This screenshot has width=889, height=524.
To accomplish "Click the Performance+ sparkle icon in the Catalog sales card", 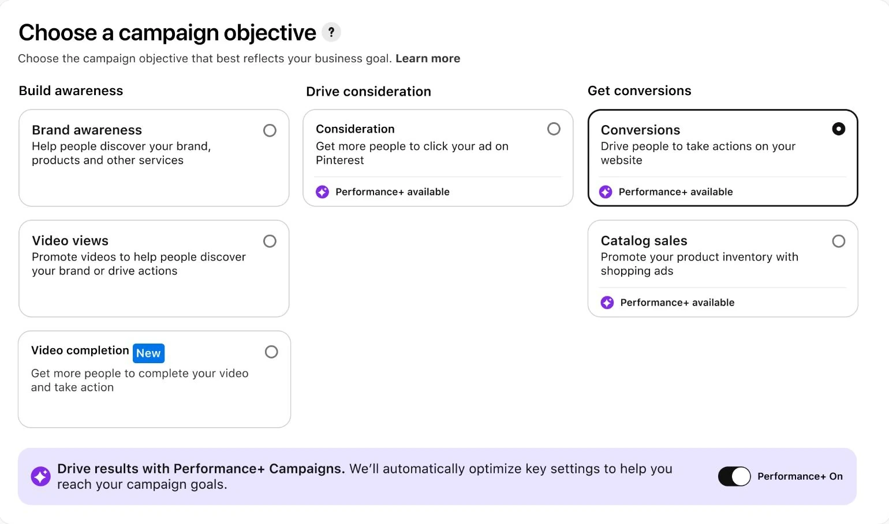I will click(x=607, y=303).
